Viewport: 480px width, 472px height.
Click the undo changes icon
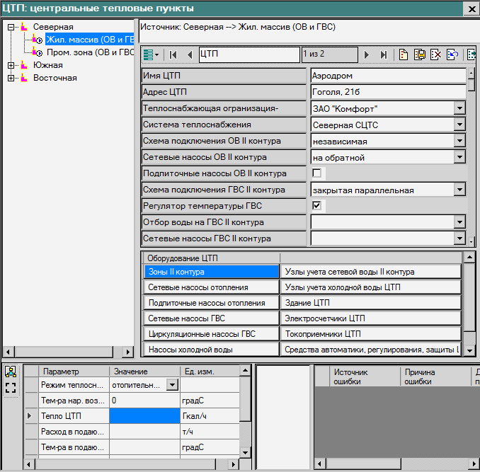(454, 54)
